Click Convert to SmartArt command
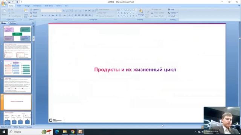This screenshot has height=135, width=241. [x=105, y=16]
